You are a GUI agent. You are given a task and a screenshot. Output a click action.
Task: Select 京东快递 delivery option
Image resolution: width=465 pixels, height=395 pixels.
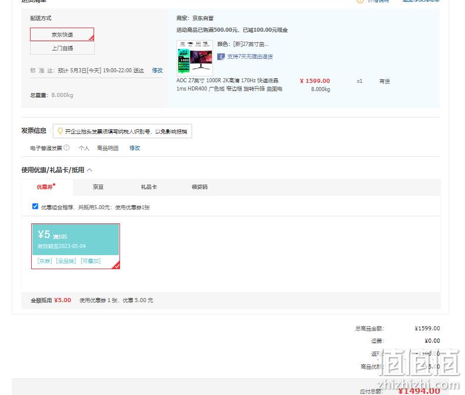(x=62, y=34)
